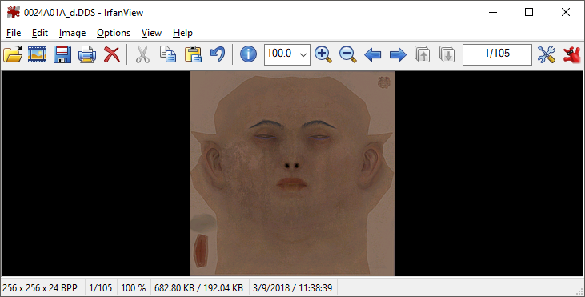The height and width of the screenshot is (297, 585).
Task: Maximize the IrfanView window
Action: 529,12
